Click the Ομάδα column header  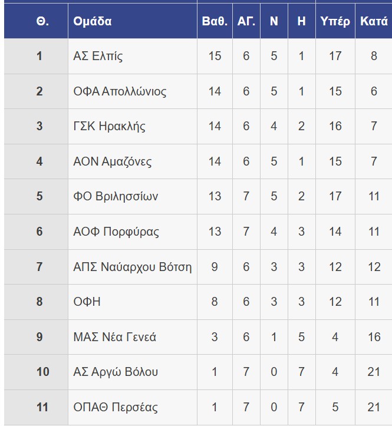pos(93,22)
